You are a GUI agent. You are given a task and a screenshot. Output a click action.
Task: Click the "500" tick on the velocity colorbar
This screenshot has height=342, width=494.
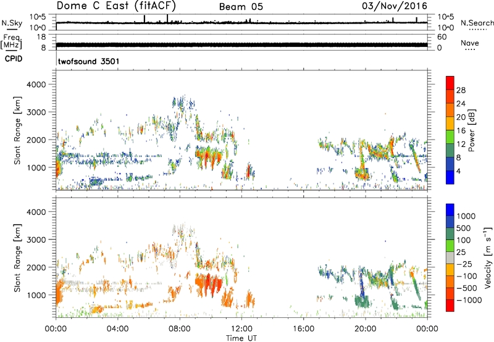pos(464,228)
